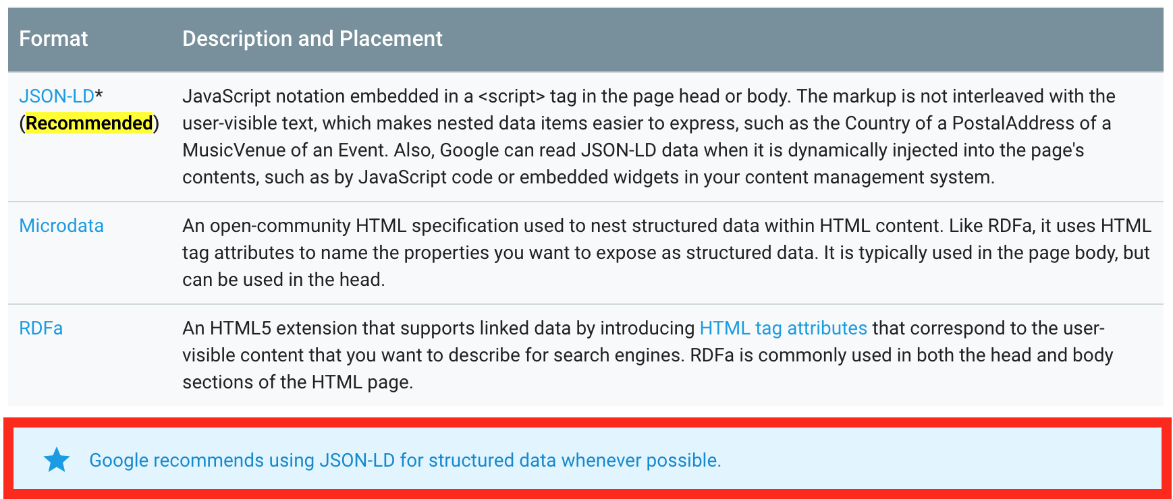1173x499 pixels.
Task: Follow the HTML tag attributes link
Action: tap(783, 328)
